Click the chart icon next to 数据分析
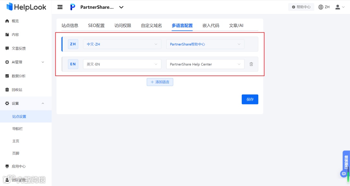350x186 pixels. point(7,76)
